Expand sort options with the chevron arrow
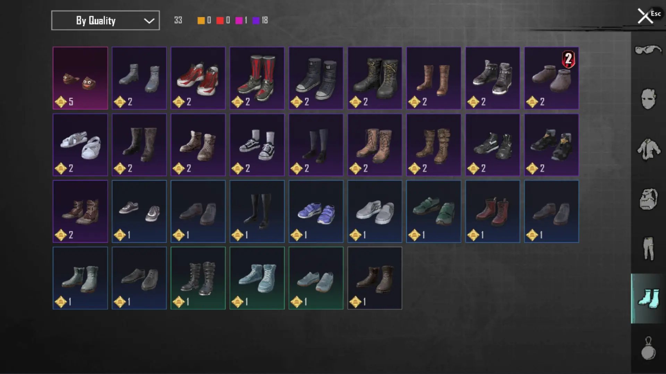 [149, 21]
